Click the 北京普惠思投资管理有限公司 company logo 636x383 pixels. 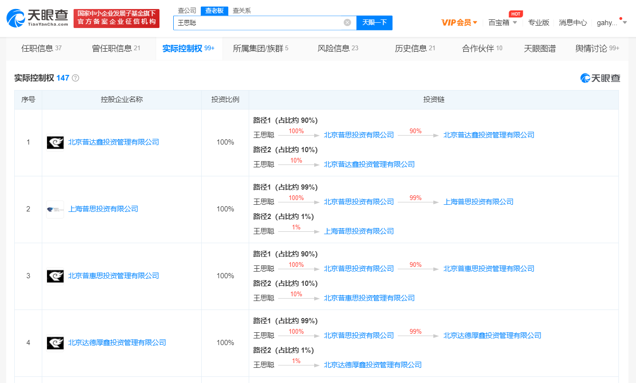55,276
